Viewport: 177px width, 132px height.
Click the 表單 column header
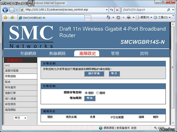pos(93,117)
